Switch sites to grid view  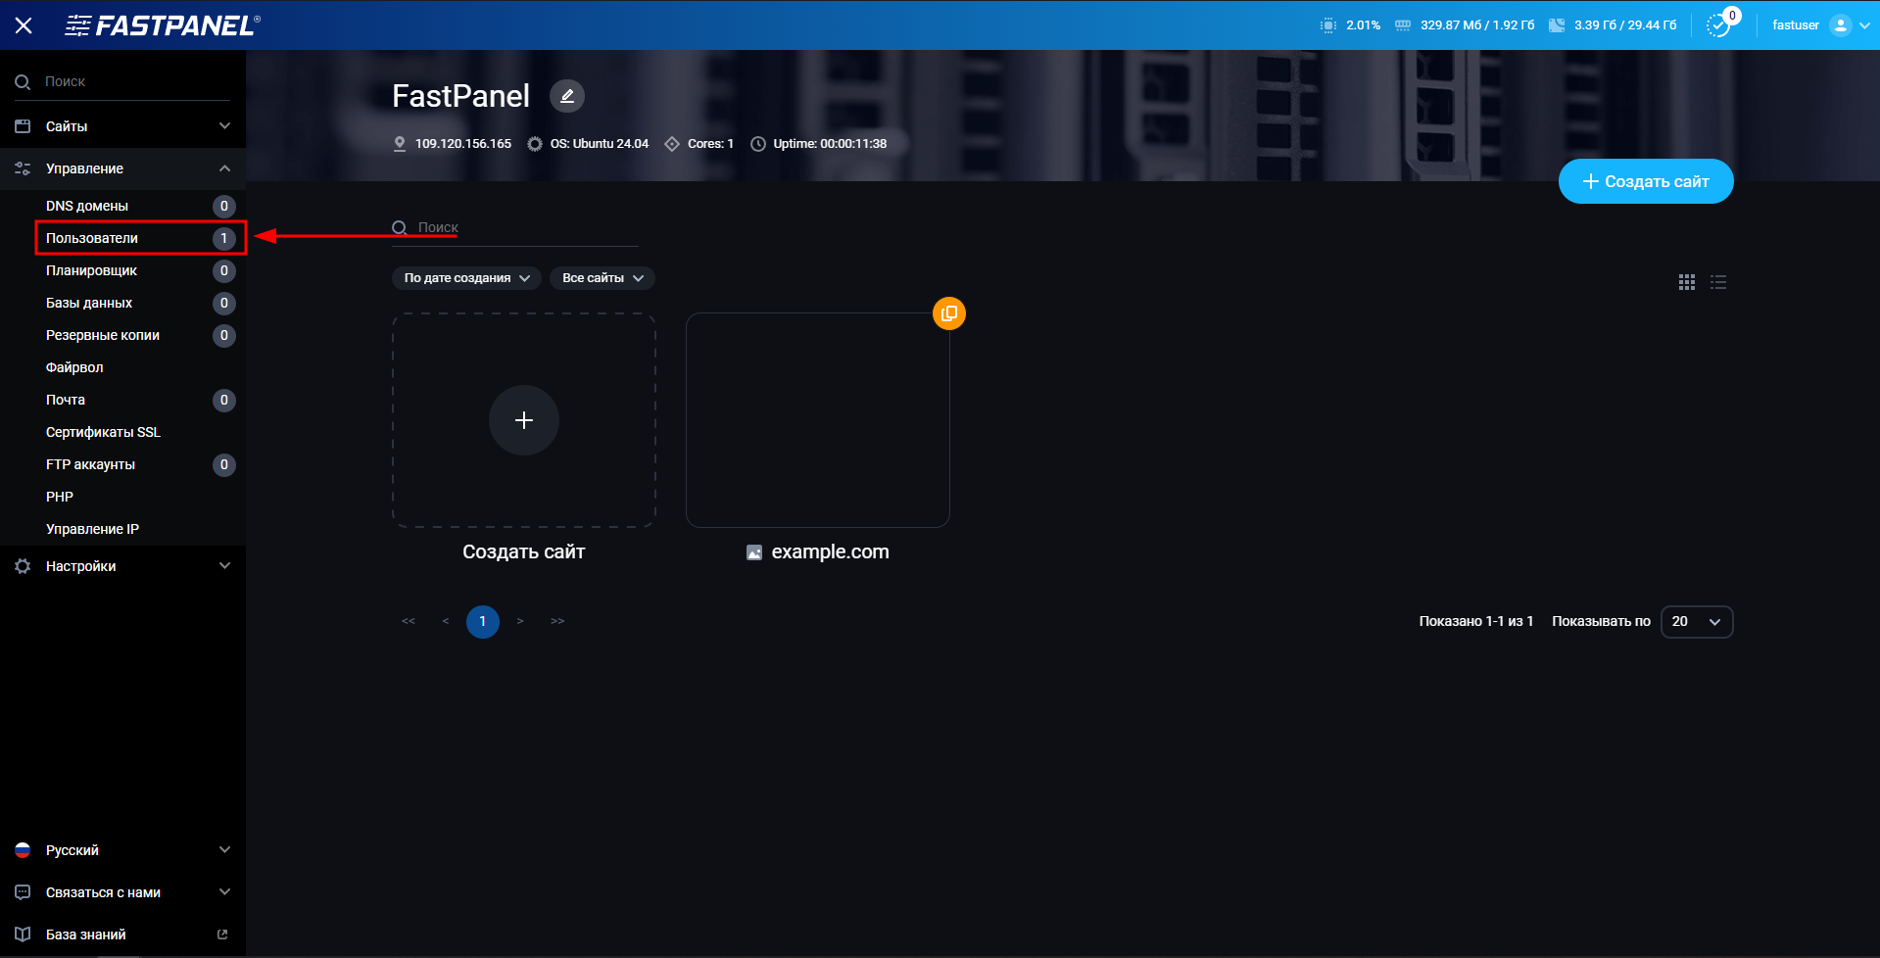(x=1686, y=282)
